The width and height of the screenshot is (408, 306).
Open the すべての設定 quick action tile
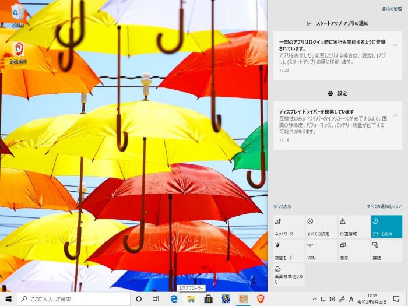point(321,226)
